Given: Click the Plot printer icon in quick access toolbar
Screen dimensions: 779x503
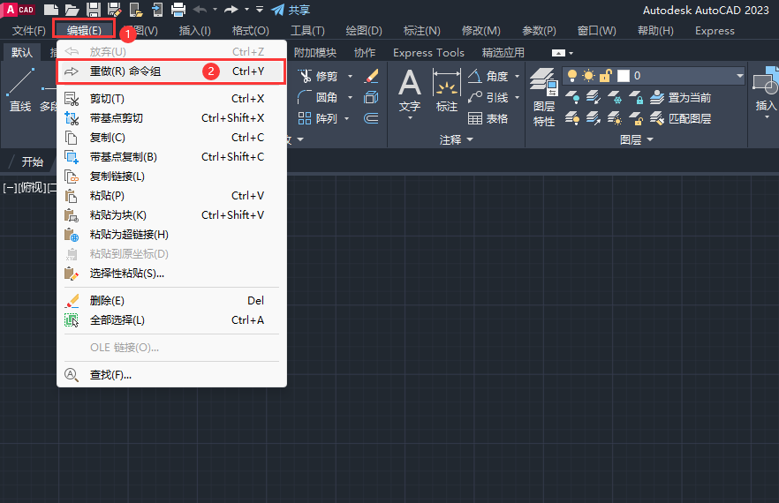Looking at the screenshot, I should pos(178,10).
